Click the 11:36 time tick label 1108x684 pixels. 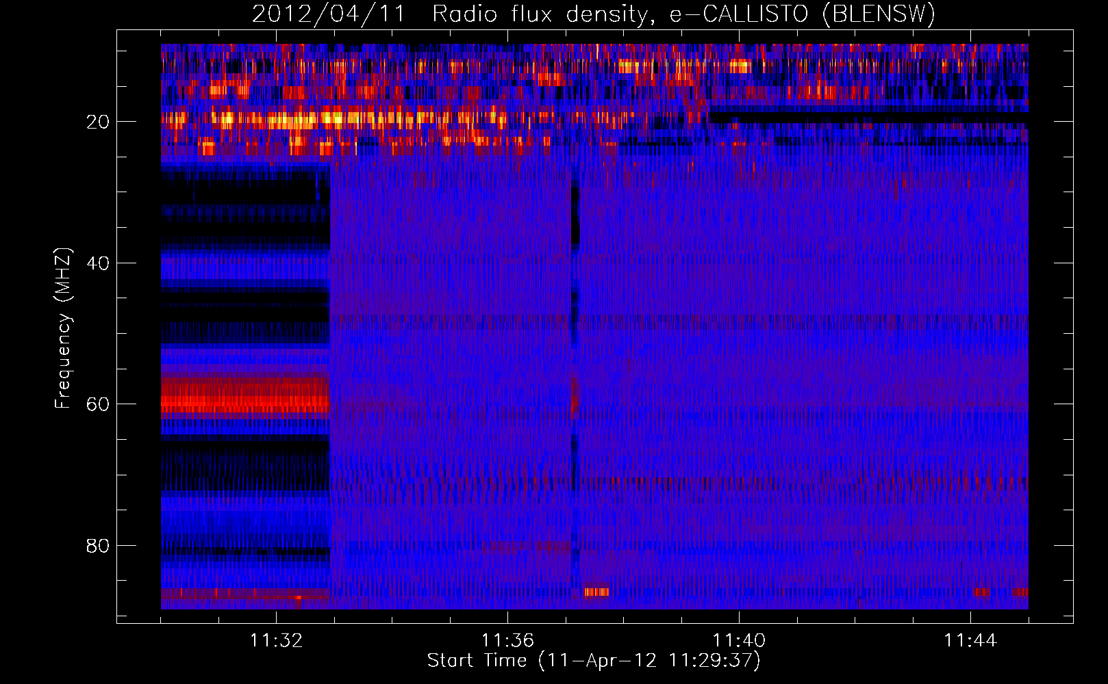point(507,641)
